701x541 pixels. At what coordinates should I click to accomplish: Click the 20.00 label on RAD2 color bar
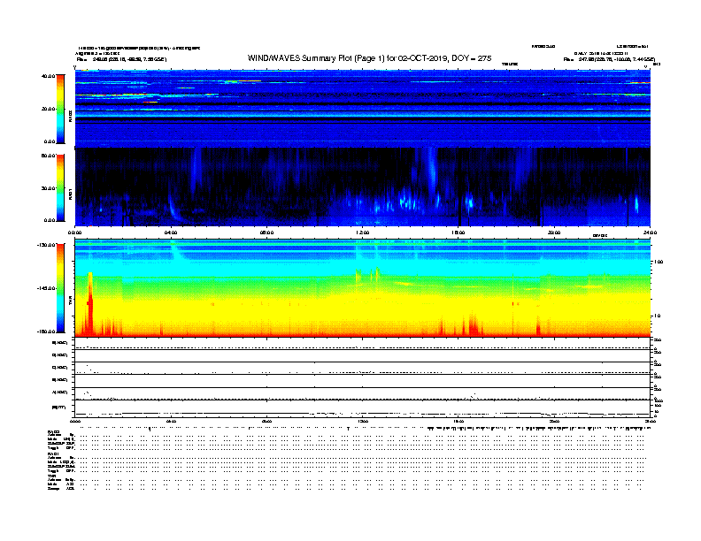[48, 109]
